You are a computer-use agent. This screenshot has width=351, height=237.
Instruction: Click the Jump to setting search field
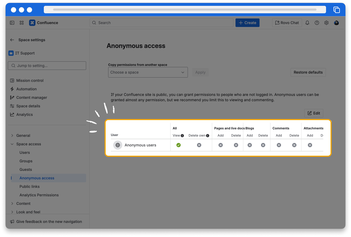coord(47,66)
